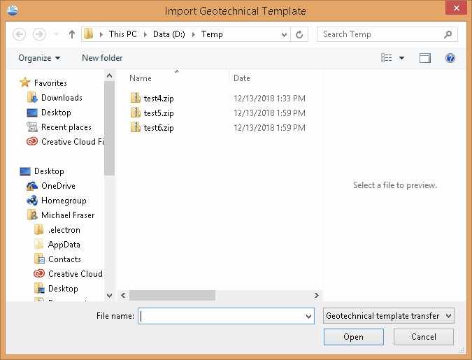Expand the view options dropdown arrow

pyautogui.click(x=402, y=58)
